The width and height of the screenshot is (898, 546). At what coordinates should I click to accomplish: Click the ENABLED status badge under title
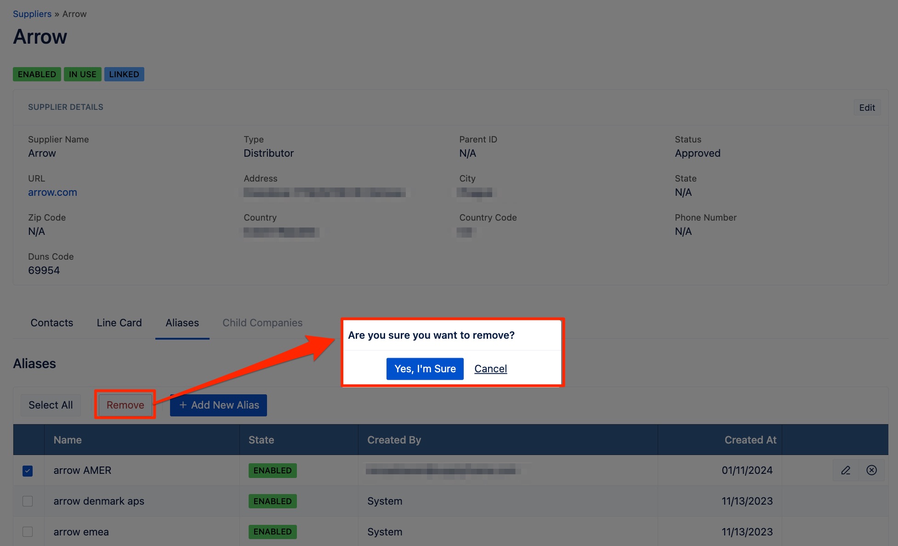pyautogui.click(x=37, y=74)
